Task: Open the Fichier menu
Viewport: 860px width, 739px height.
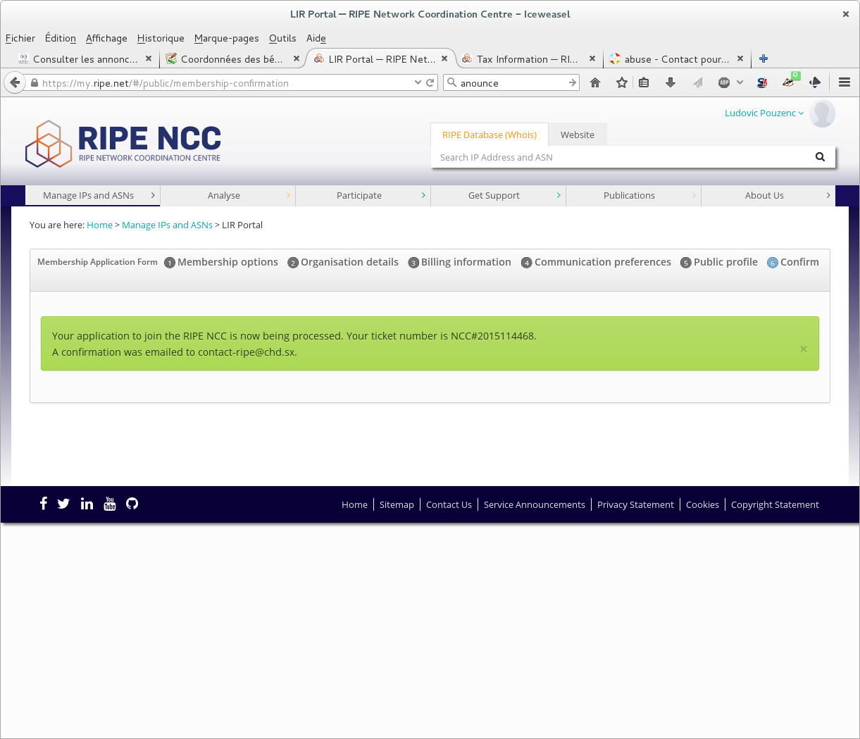Action: [x=20, y=38]
